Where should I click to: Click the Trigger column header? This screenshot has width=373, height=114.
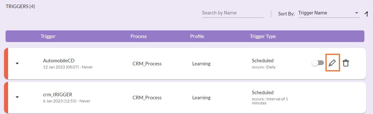(48, 36)
